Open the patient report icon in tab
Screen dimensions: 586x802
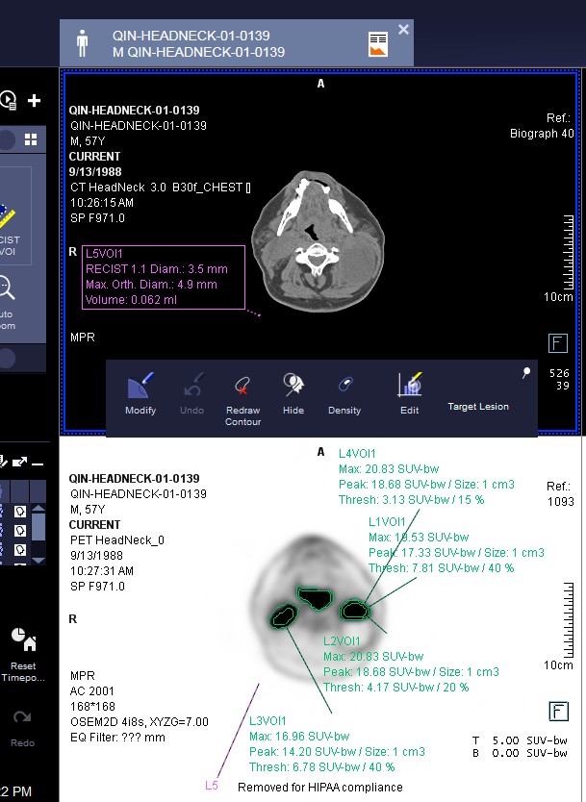[x=378, y=44]
